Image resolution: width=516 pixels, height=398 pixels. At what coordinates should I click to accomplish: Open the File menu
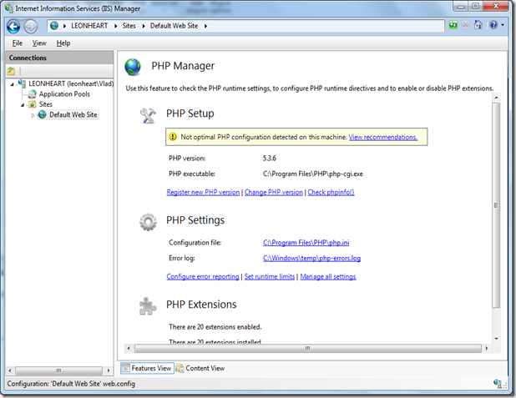click(17, 43)
